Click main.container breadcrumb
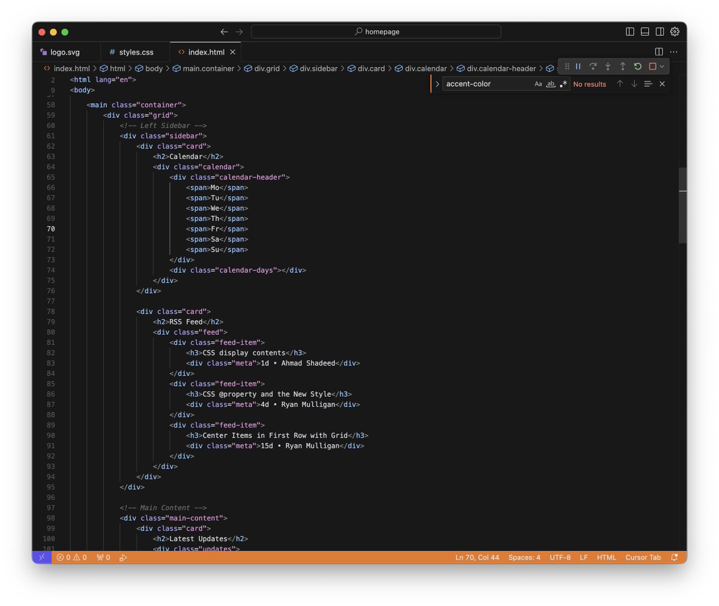 coord(203,68)
